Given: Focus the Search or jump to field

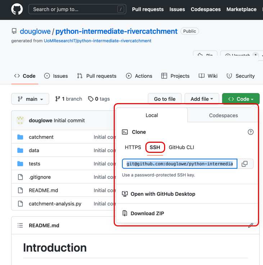Looking at the screenshot, I should pyautogui.click(x=77, y=9).
